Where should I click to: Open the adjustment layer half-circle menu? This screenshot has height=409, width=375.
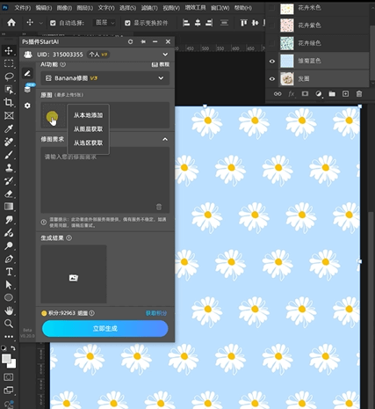319,94
